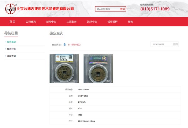188x128 pixels.
Task: Click the trash icon beside query history
Action: click(65, 45)
